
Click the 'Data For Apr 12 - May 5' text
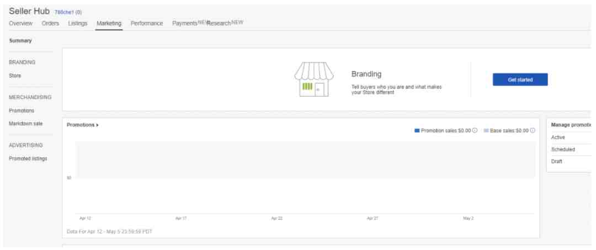109,231
